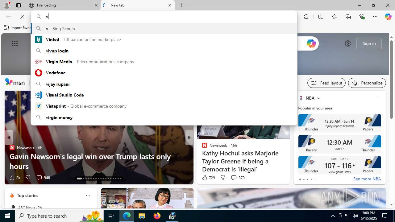The width and height of the screenshot is (395, 222).
Task: Pick the Vistaprint suggestion
Action: click(x=164, y=106)
